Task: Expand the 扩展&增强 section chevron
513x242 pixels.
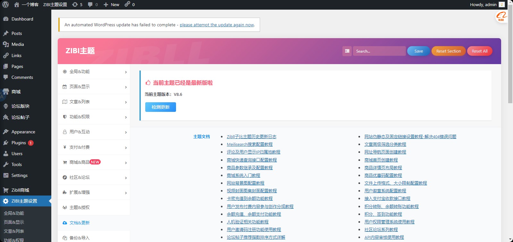Action: [126, 193]
